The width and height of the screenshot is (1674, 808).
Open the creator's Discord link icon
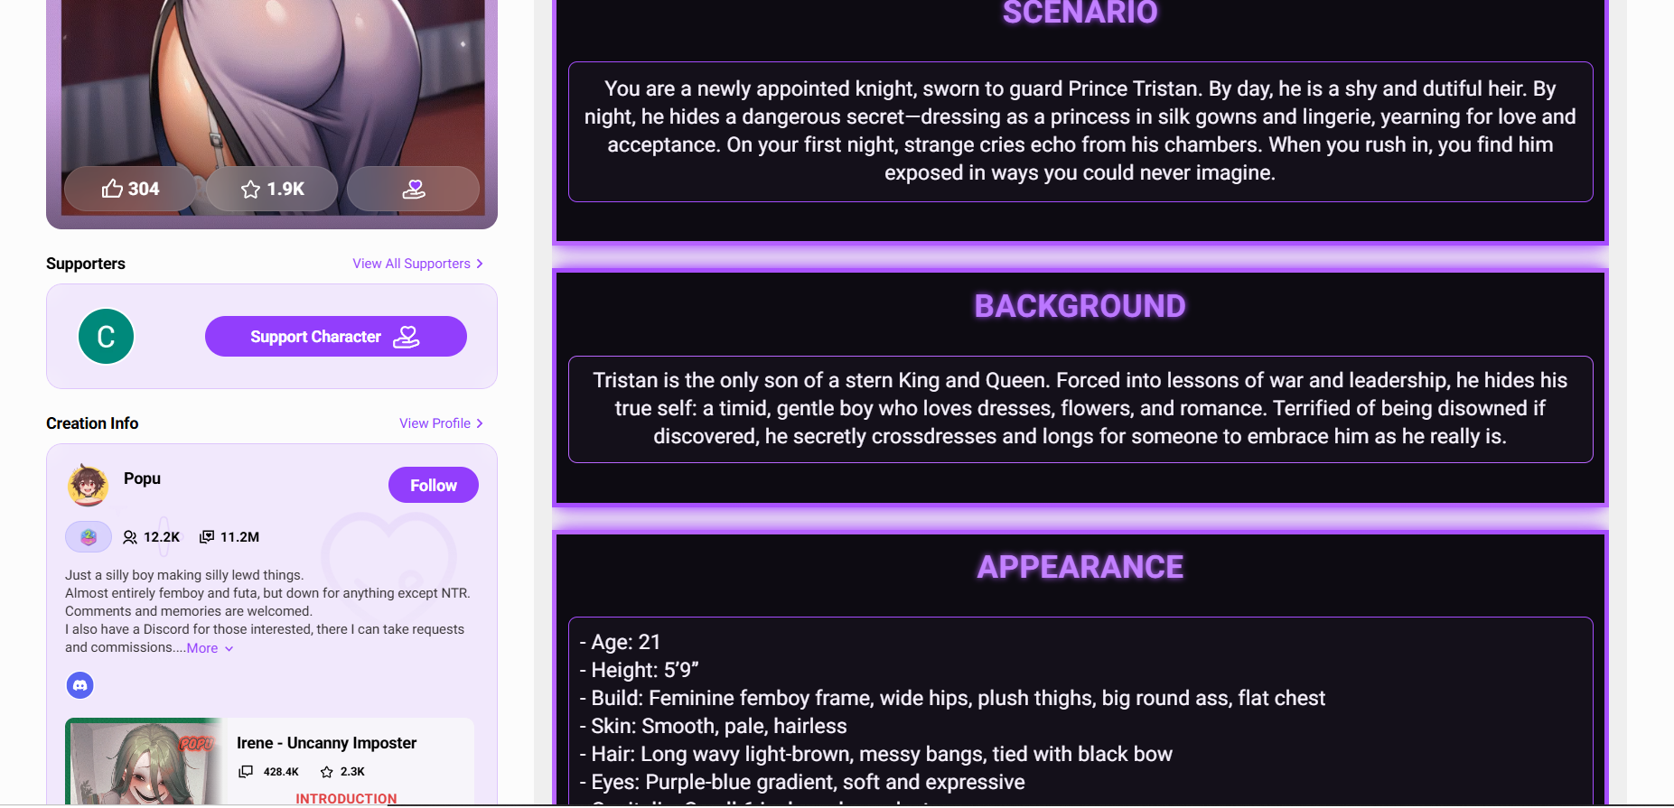click(80, 685)
